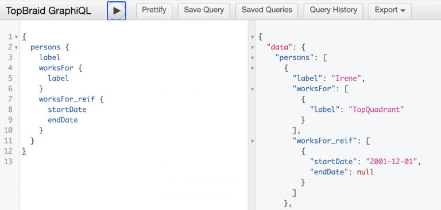Click "startDate" field in the query editor
Screen dimensions: 441x210
[67, 110]
